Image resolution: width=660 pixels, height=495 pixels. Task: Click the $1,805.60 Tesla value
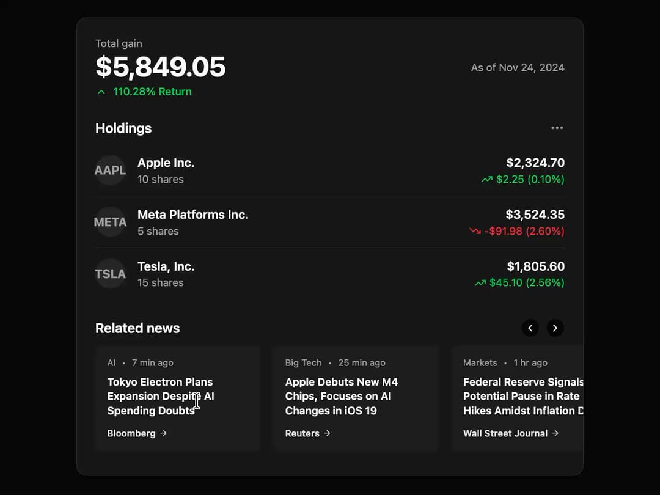[x=536, y=266]
